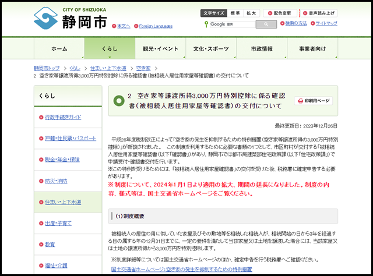The height and width of the screenshot is (276, 373).
Task: Click the red bullet before 検索の方法
Action: click(282, 23)
